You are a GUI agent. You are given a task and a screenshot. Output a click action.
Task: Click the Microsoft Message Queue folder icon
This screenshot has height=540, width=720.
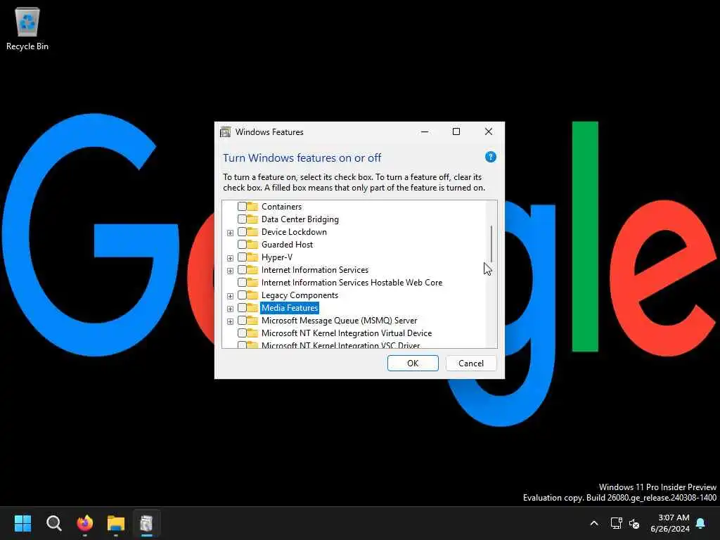click(252, 320)
